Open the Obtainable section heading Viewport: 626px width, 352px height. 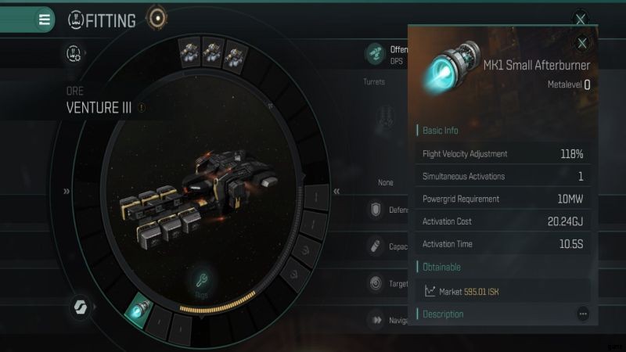[x=441, y=267]
